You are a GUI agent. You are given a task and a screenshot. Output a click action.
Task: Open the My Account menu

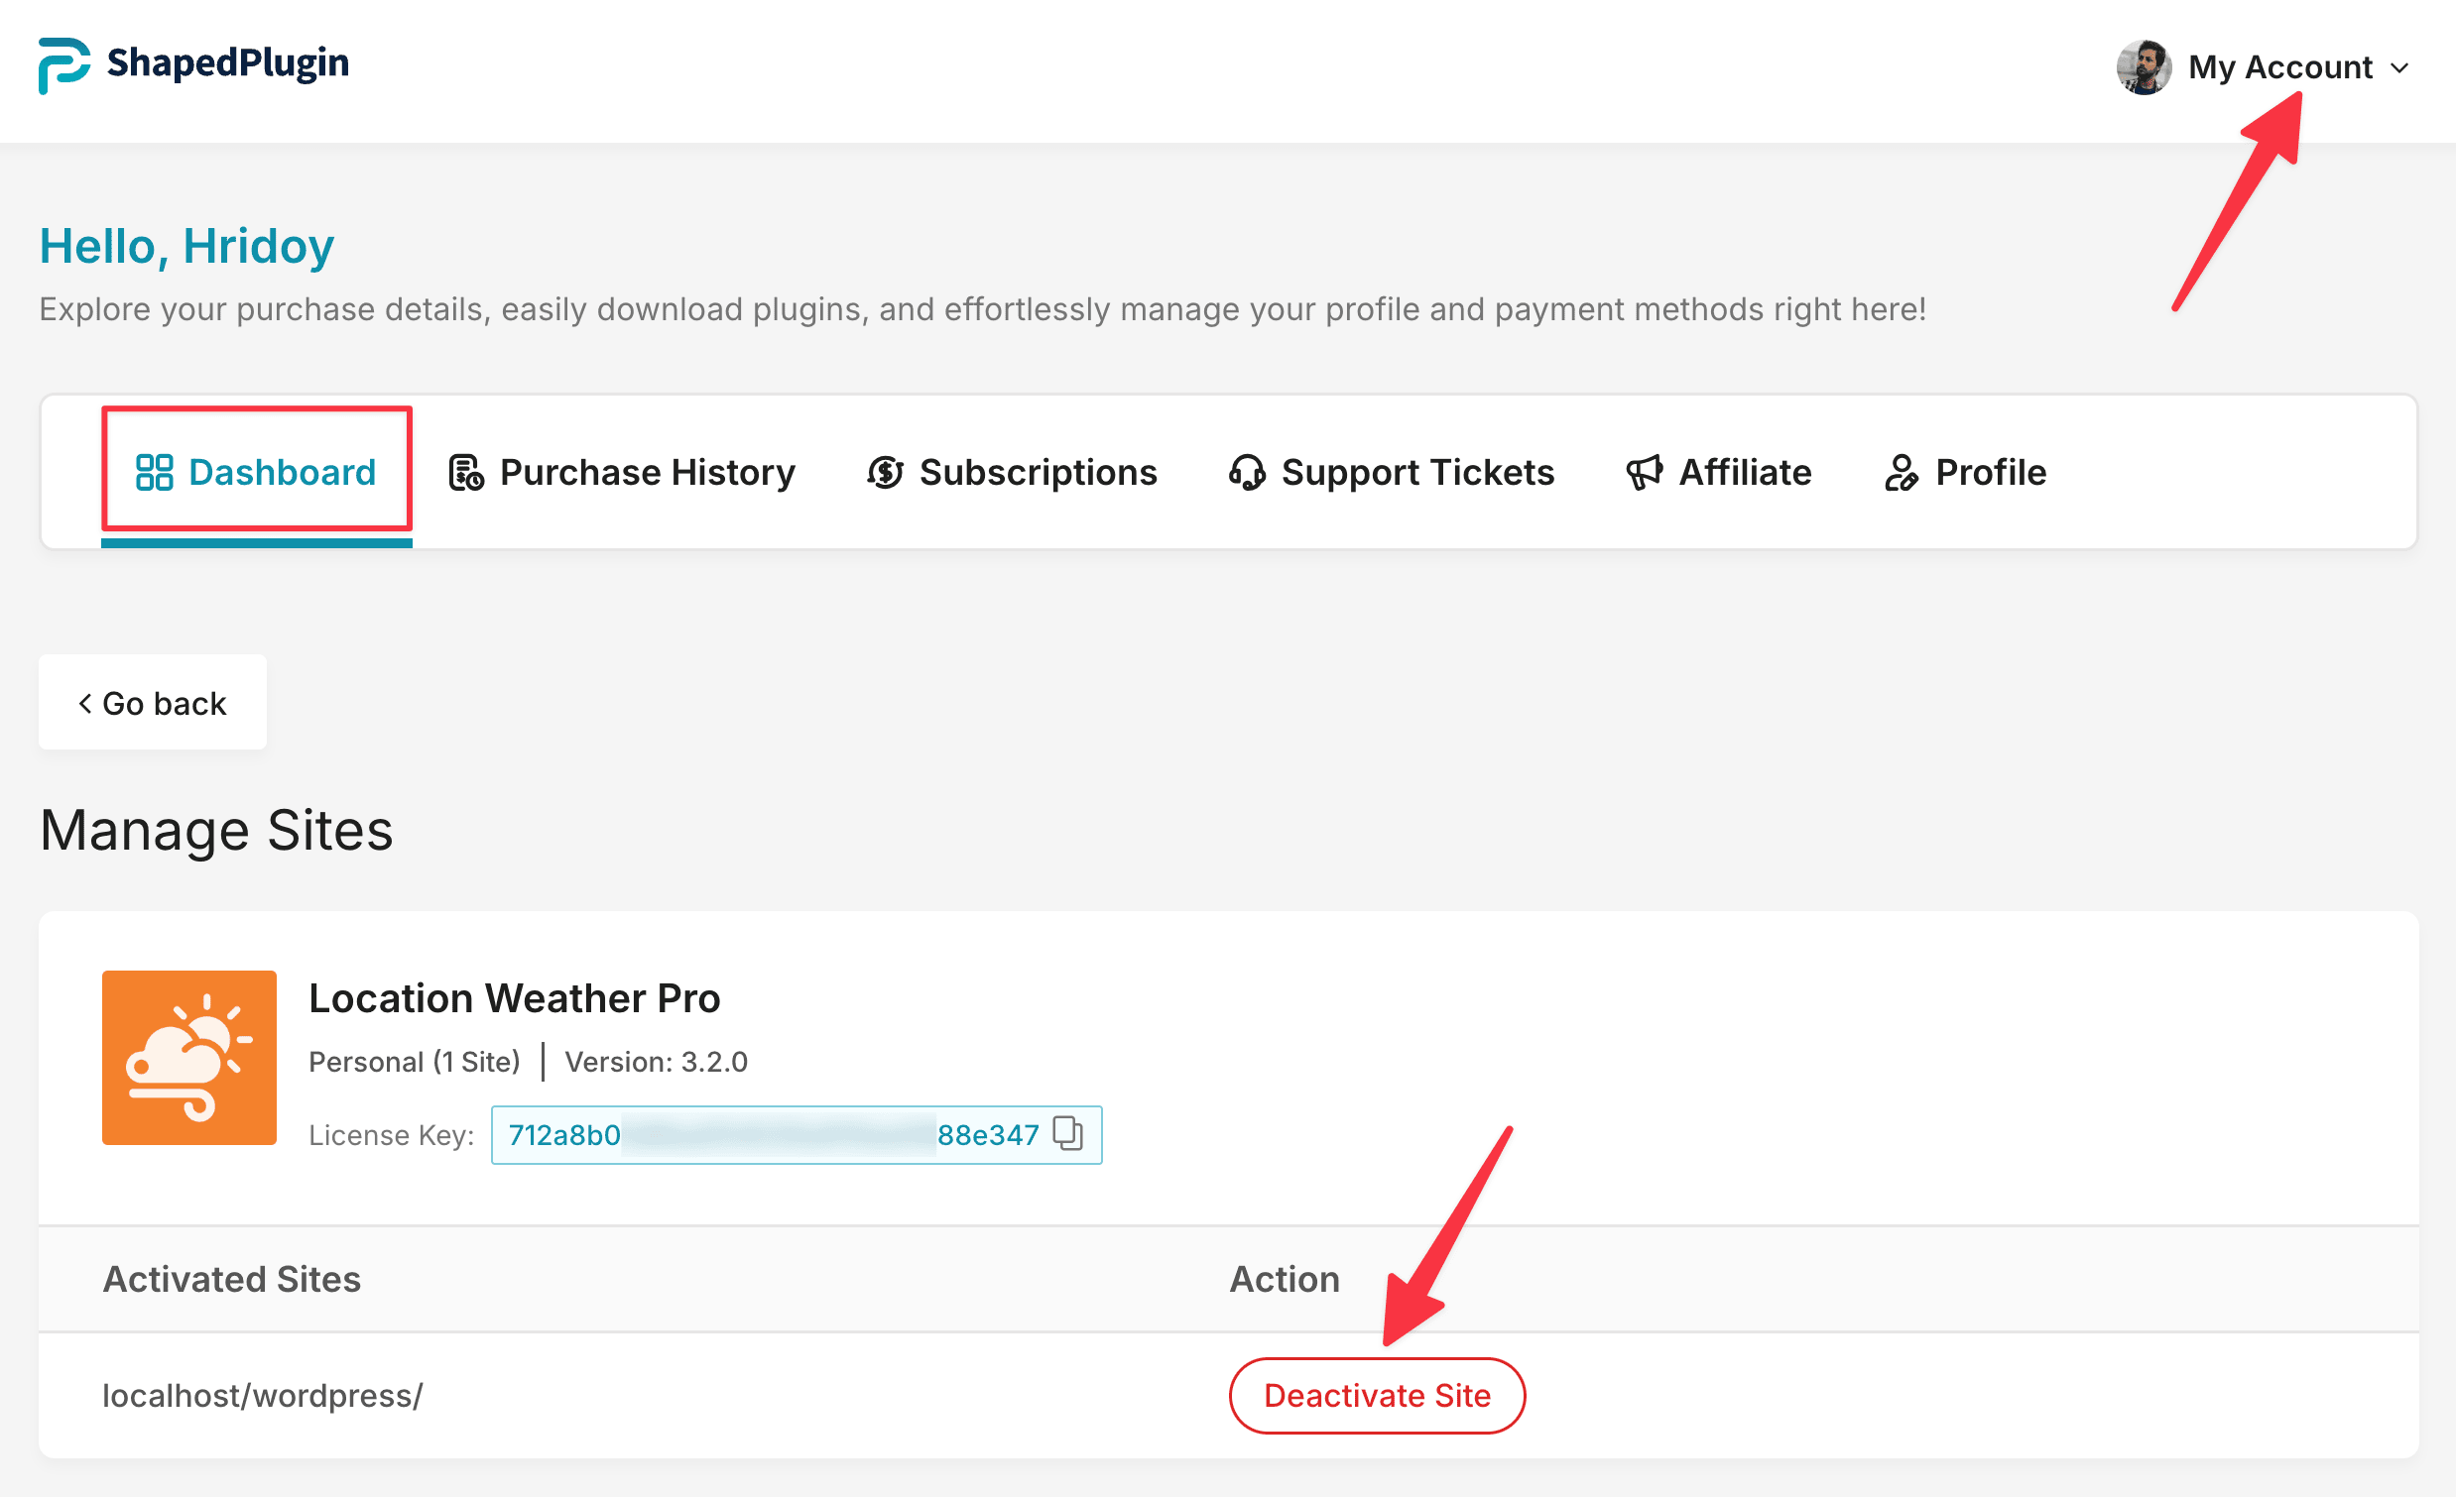coord(2263,67)
